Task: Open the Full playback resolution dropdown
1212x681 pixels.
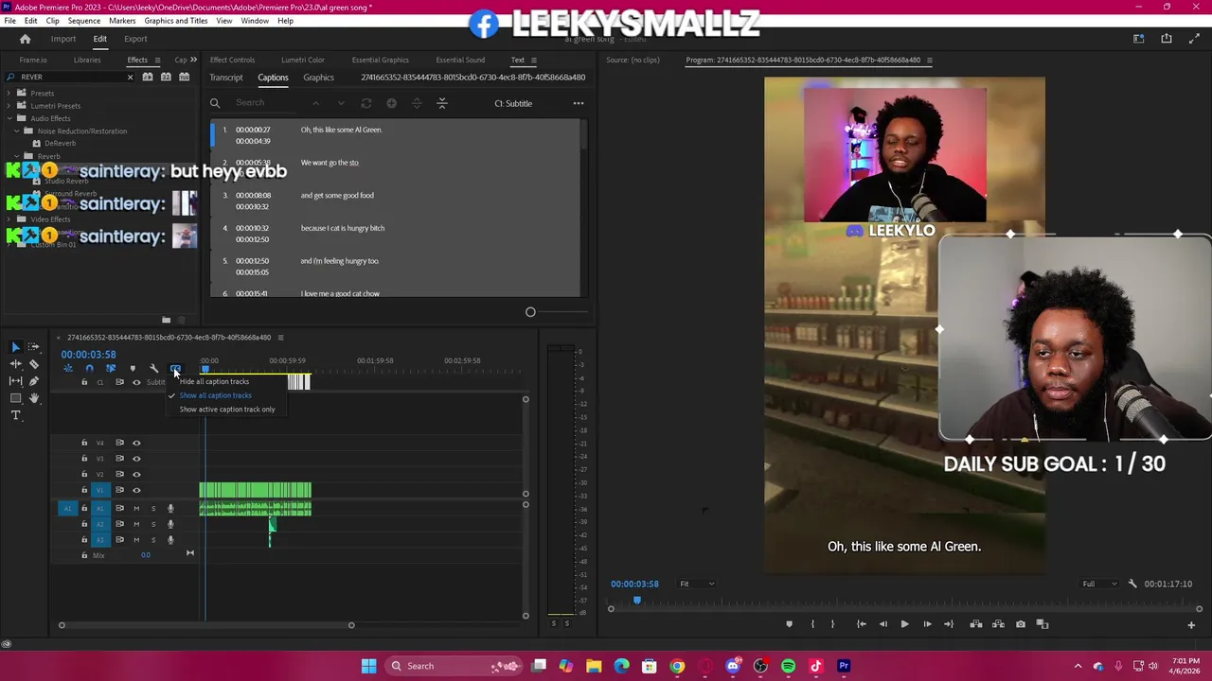Action: tap(1099, 584)
